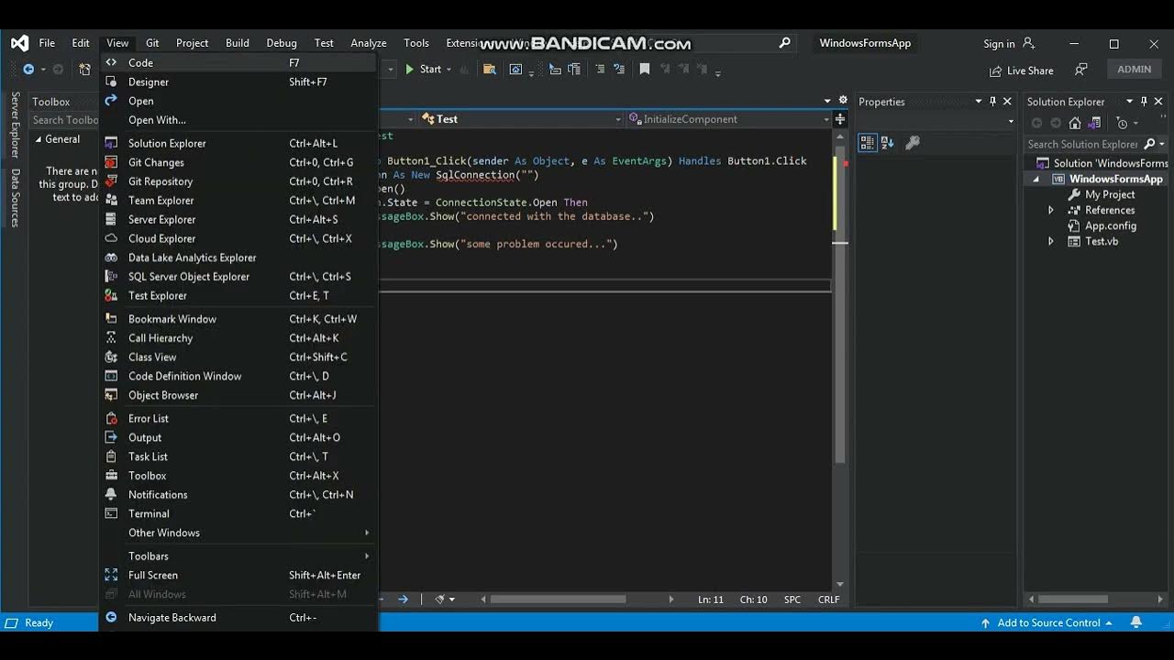Click the Class View icon
Image resolution: width=1174 pixels, height=660 pixels.
tap(111, 357)
